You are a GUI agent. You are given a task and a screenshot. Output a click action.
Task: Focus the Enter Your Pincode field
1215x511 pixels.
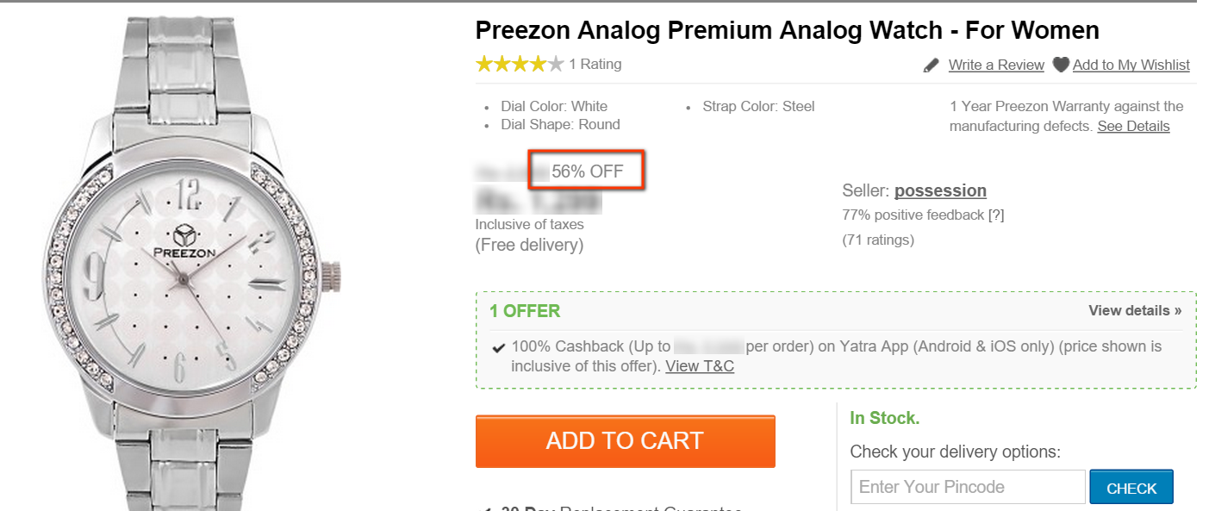[x=967, y=487]
